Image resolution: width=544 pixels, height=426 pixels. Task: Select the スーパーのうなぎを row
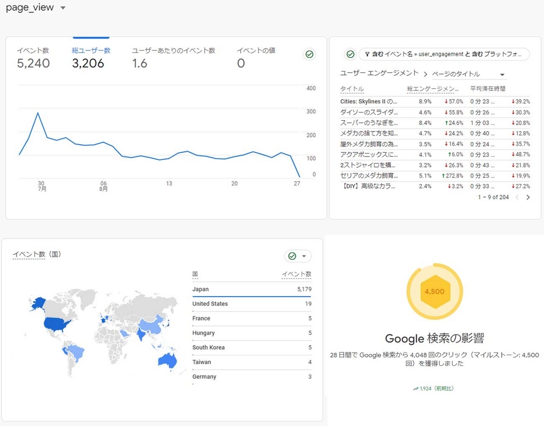click(435, 123)
